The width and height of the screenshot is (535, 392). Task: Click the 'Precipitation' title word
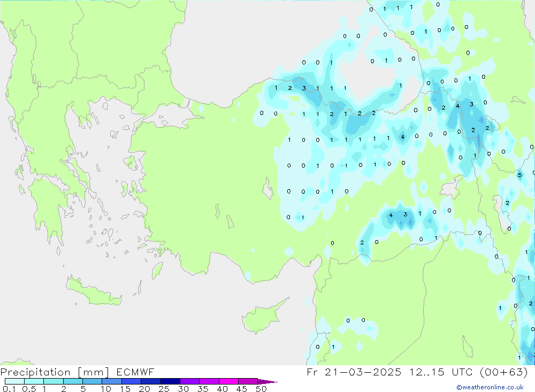pos(35,372)
